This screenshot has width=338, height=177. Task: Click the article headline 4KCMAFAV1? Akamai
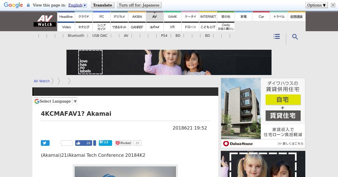point(76,114)
